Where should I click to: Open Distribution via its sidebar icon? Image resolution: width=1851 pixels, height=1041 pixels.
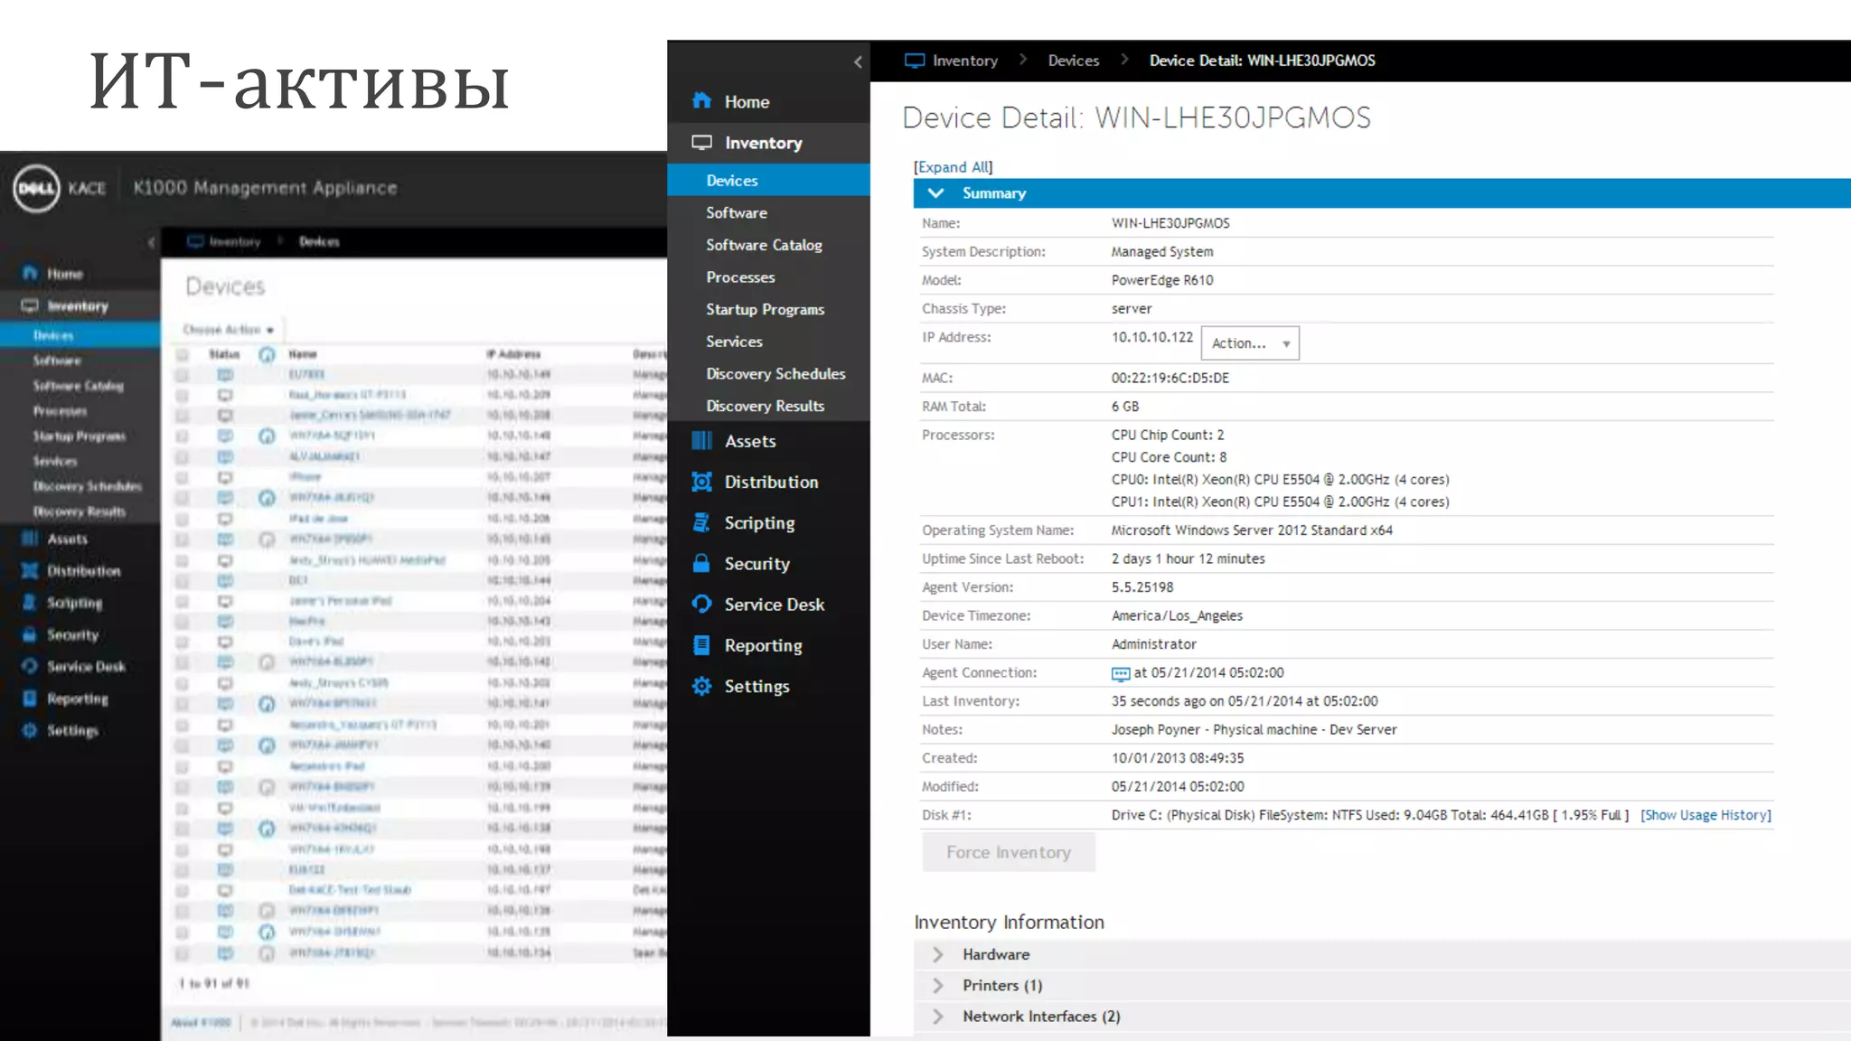click(x=701, y=482)
